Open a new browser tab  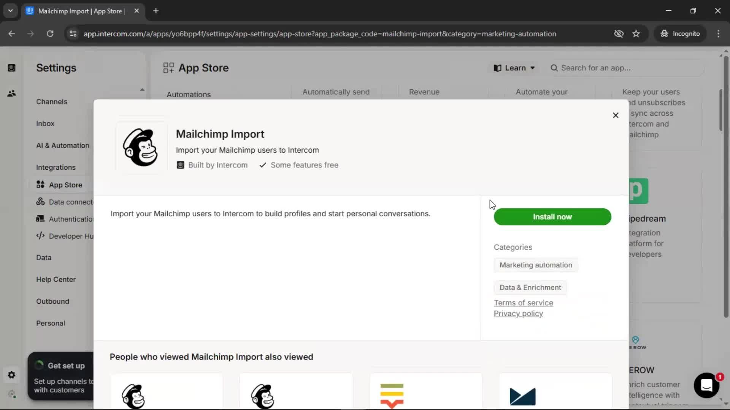click(x=156, y=11)
